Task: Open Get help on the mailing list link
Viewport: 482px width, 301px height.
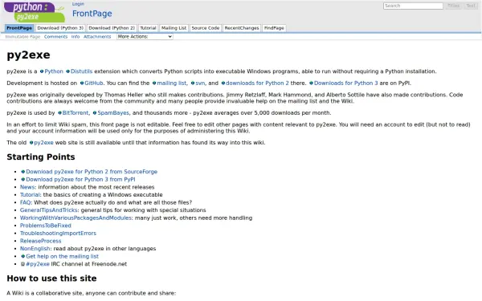Action: (63, 256)
